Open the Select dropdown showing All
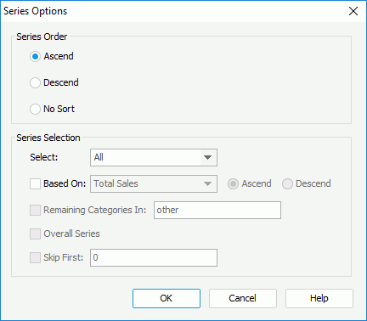The height and width of the screenshot is (321, 367). (154, 157)
